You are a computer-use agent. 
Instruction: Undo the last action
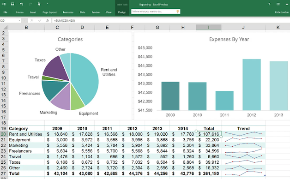[21, 4]
